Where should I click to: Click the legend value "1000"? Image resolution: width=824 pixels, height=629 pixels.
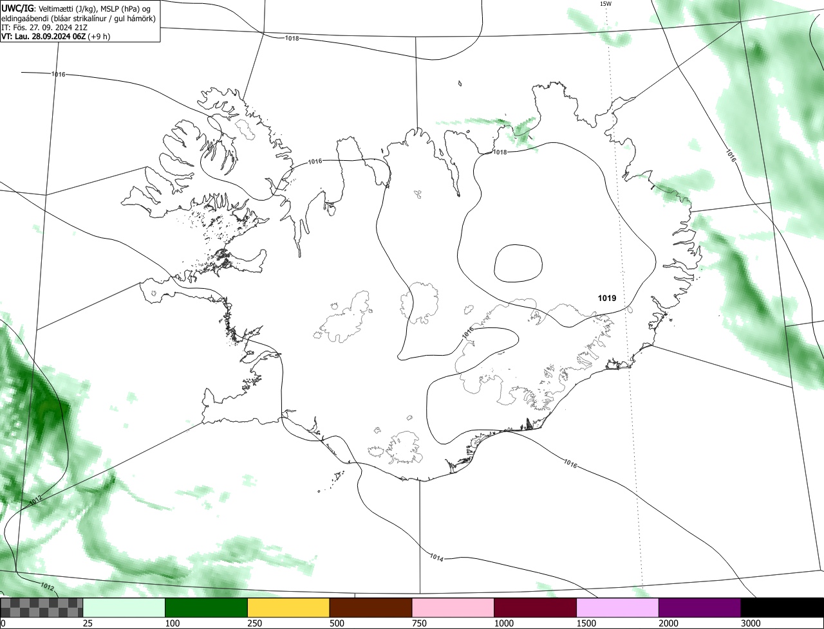[504, 623]
